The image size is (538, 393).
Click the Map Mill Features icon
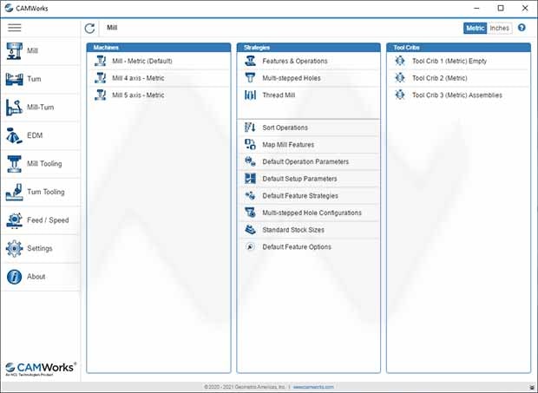(x=250, y=144)
